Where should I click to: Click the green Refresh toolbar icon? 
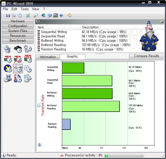click(x=28, y=16)
